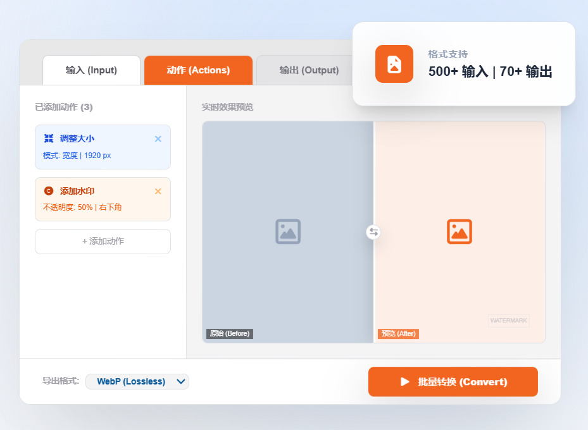Click the + 添加动作 button

point(103,241)
